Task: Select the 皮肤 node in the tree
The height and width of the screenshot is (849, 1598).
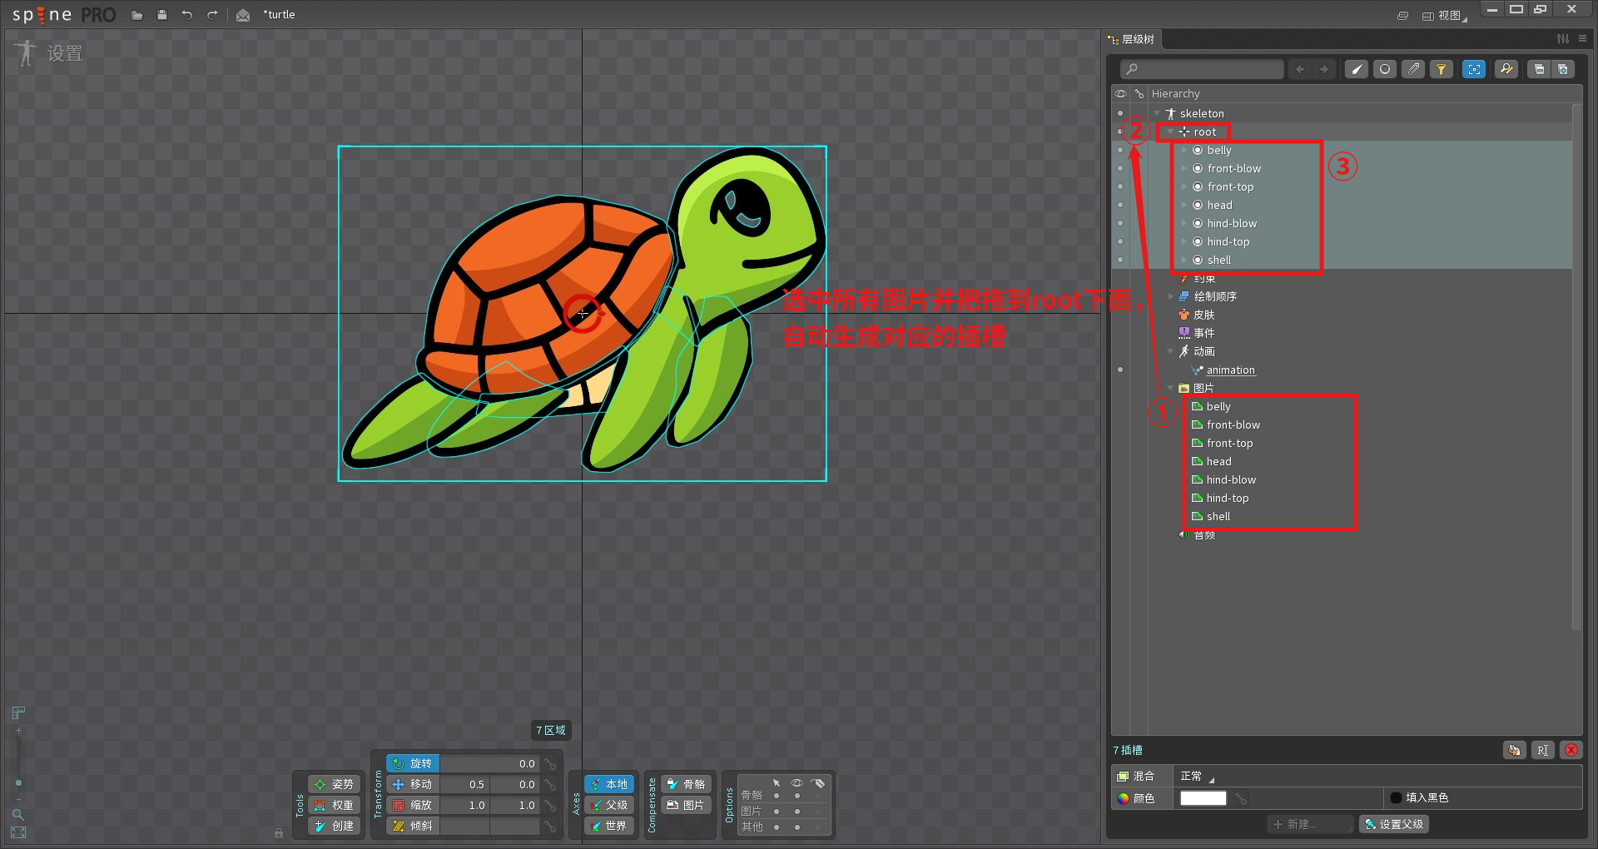Action: [1203, 315]
